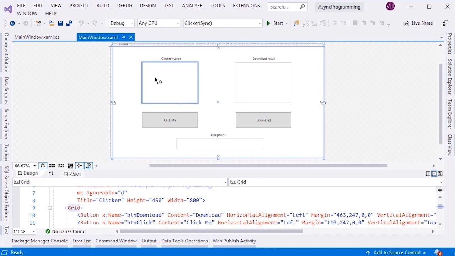The height and width of the screenshot is (256, 455).
Task: Toggle snap to snaplines button
Action: tap(79, 166)
